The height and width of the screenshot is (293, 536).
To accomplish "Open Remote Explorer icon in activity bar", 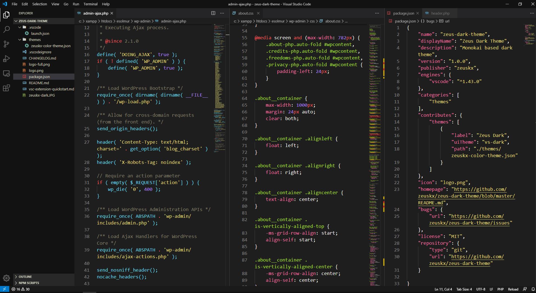I will click(x=6, y=74).
